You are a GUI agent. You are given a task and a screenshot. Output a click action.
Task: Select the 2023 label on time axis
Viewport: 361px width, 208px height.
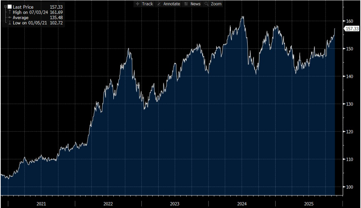[175, 204]
